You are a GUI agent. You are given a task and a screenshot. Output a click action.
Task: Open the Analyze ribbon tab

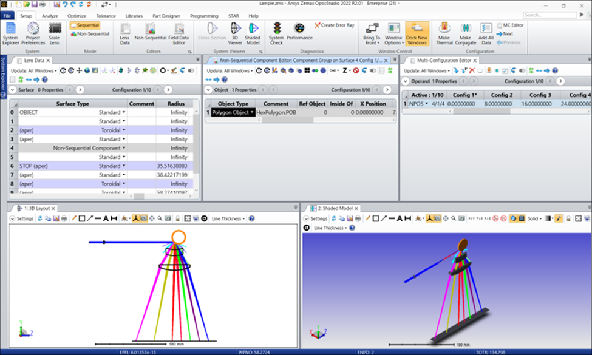[50, 16]
